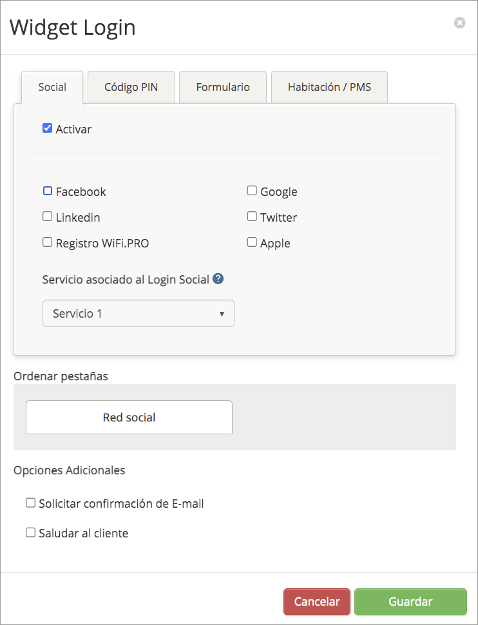Open the Servicio 1 dropdown
This screenshot has width=478, height=625.
point(138,314)
